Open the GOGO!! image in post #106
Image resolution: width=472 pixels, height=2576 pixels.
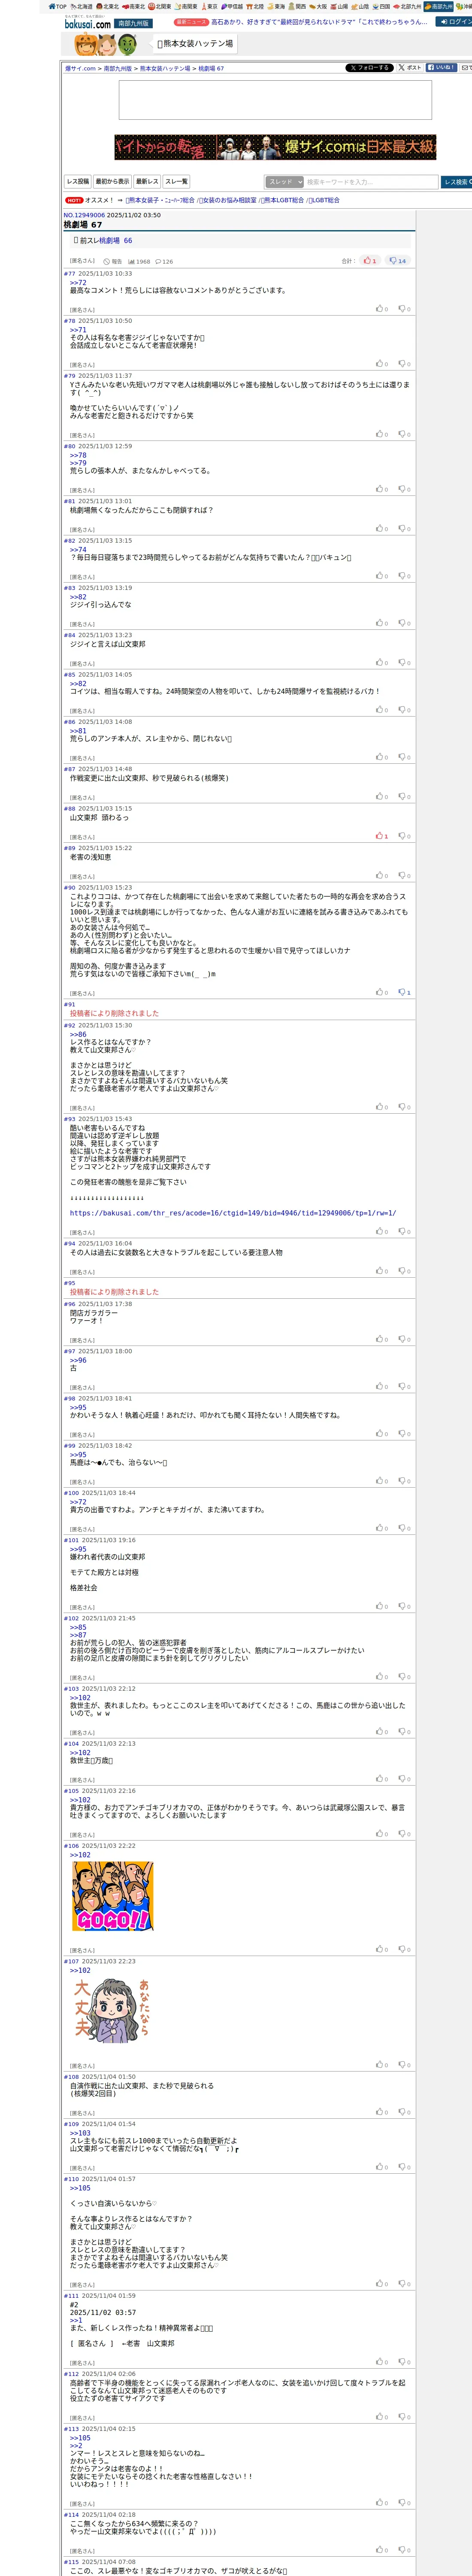pos(112,1896)
